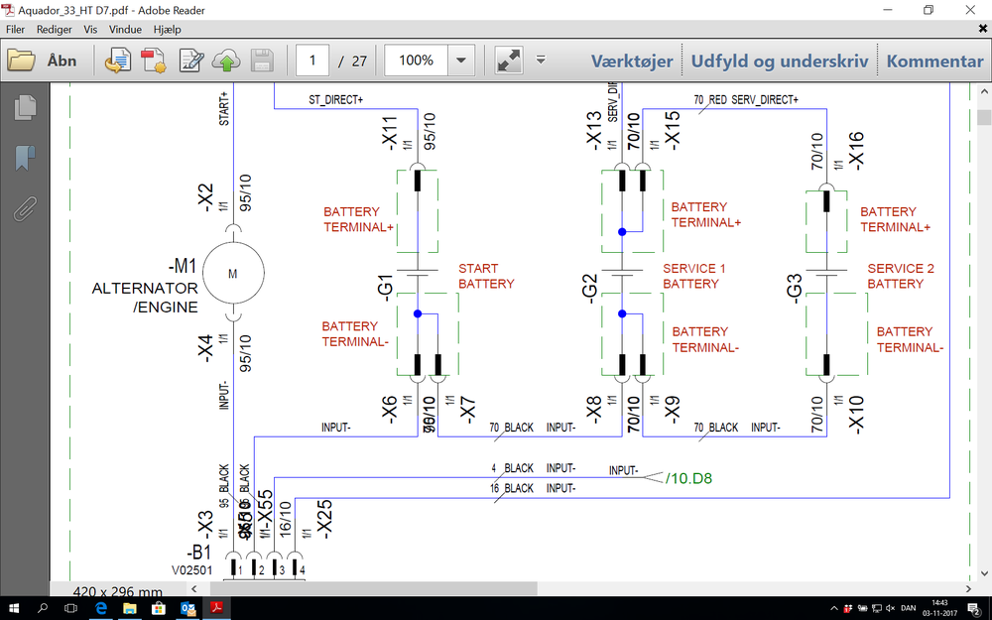The image size is (992, 620).
Task: Open Task View from the taskbar
Action: click(x=70, y=609)
